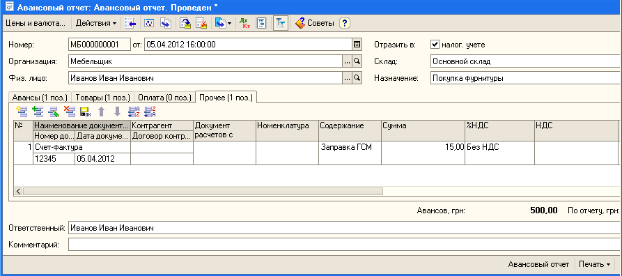The width and height of the screenshot is (622, 276).
Task: Click the document structure report icon
Action: pos(261,23)
